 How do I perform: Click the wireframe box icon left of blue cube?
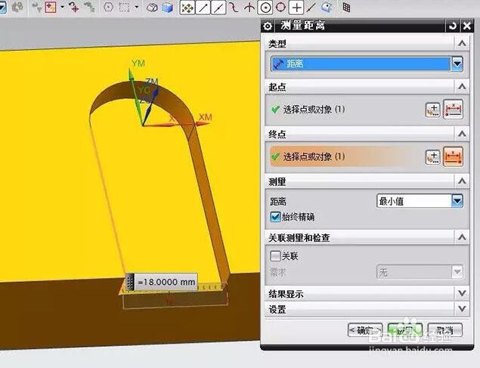152,8
